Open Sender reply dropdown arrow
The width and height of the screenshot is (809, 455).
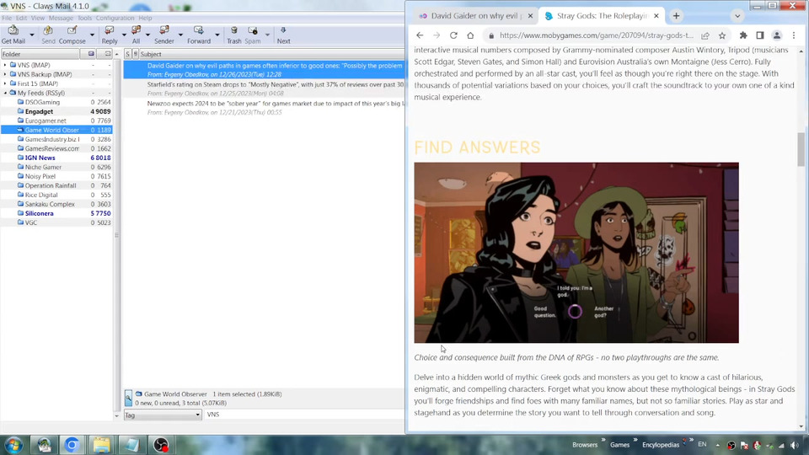[x=180, y=35]
